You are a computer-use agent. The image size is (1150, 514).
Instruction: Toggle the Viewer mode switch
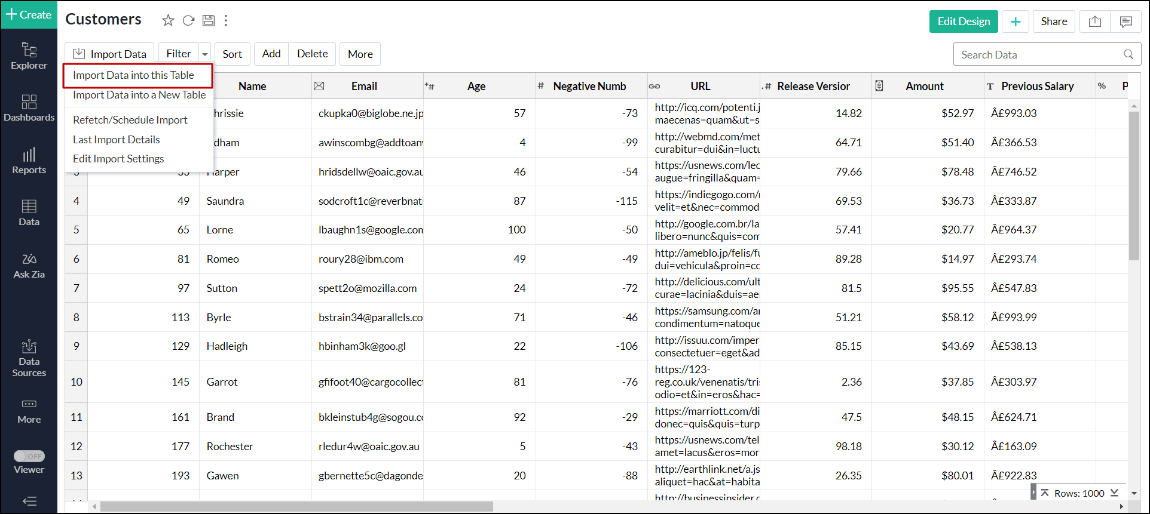click(29, 456)
